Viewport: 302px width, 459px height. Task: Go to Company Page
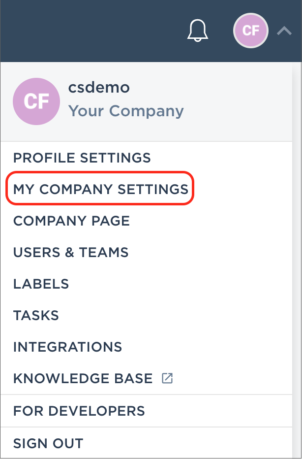[x=71, y=221]
